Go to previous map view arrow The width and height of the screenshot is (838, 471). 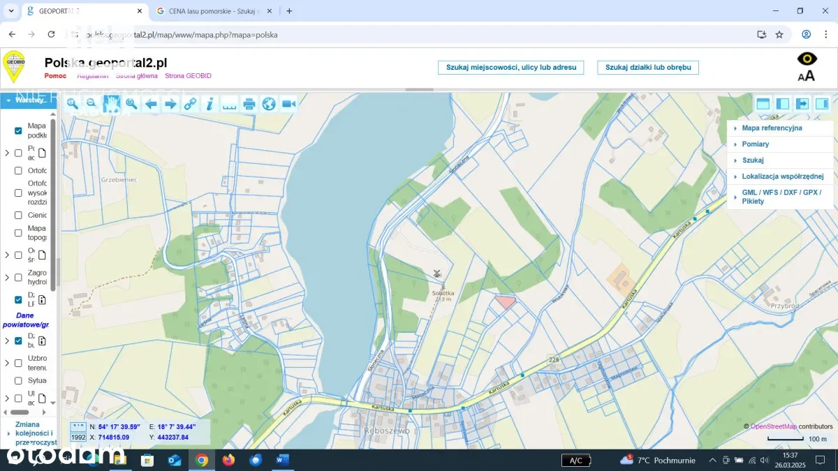tap(150, 104)
